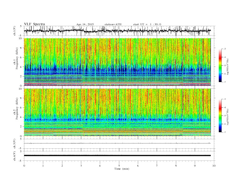This screenshot has width=241, height=186.
Task: Click the ch.2 spectrogram panel
Action: (x=117, y=112)
